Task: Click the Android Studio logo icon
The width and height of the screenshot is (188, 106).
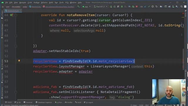Action: 3,2
